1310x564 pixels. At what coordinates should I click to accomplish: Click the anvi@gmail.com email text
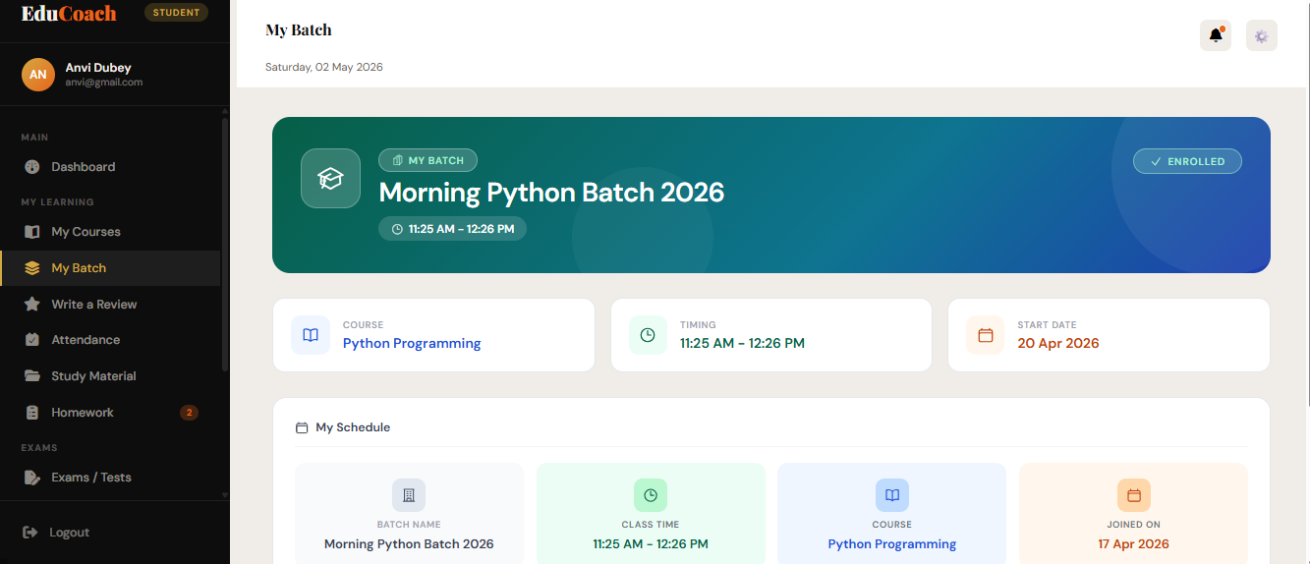point(104,83)
